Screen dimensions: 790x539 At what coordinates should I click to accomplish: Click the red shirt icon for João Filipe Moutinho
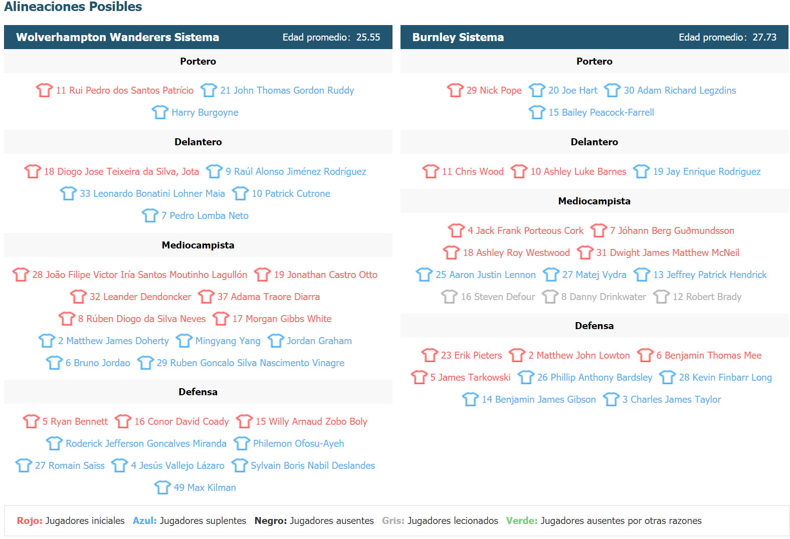tap(21, 275)
